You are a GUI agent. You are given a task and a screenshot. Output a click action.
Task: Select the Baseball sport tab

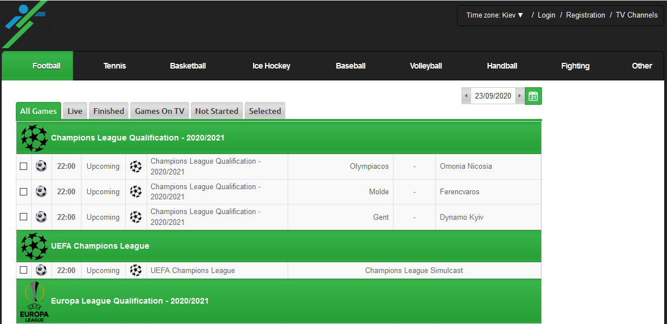[350, 66]
